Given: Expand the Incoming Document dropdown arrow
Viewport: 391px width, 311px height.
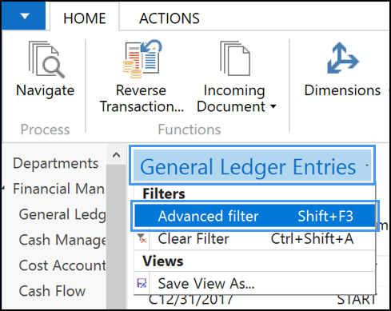Looking at the screenshot, I should point(273,106).
